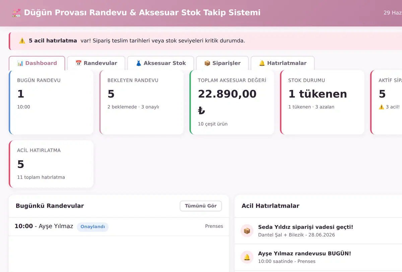Click the '22.890,00' value

(x=227, y=94)
